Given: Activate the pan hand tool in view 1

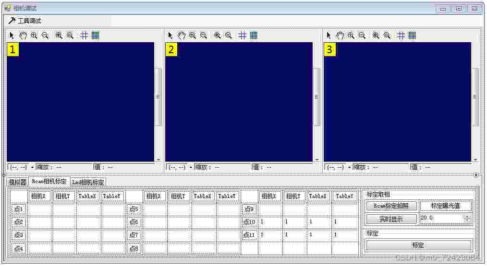Looking at the screenshot, I should click(23, 35).
